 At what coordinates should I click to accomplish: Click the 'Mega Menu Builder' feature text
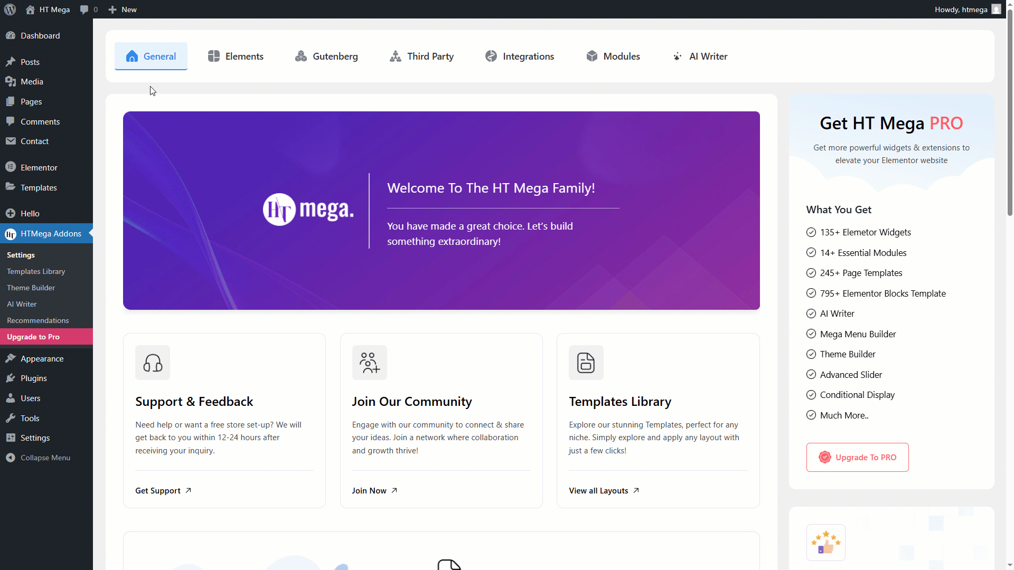coord(858,334)
